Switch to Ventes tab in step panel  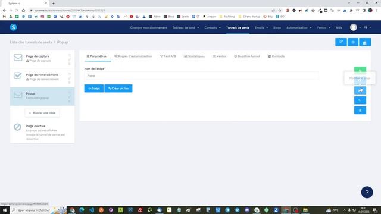tap(220, 56)
